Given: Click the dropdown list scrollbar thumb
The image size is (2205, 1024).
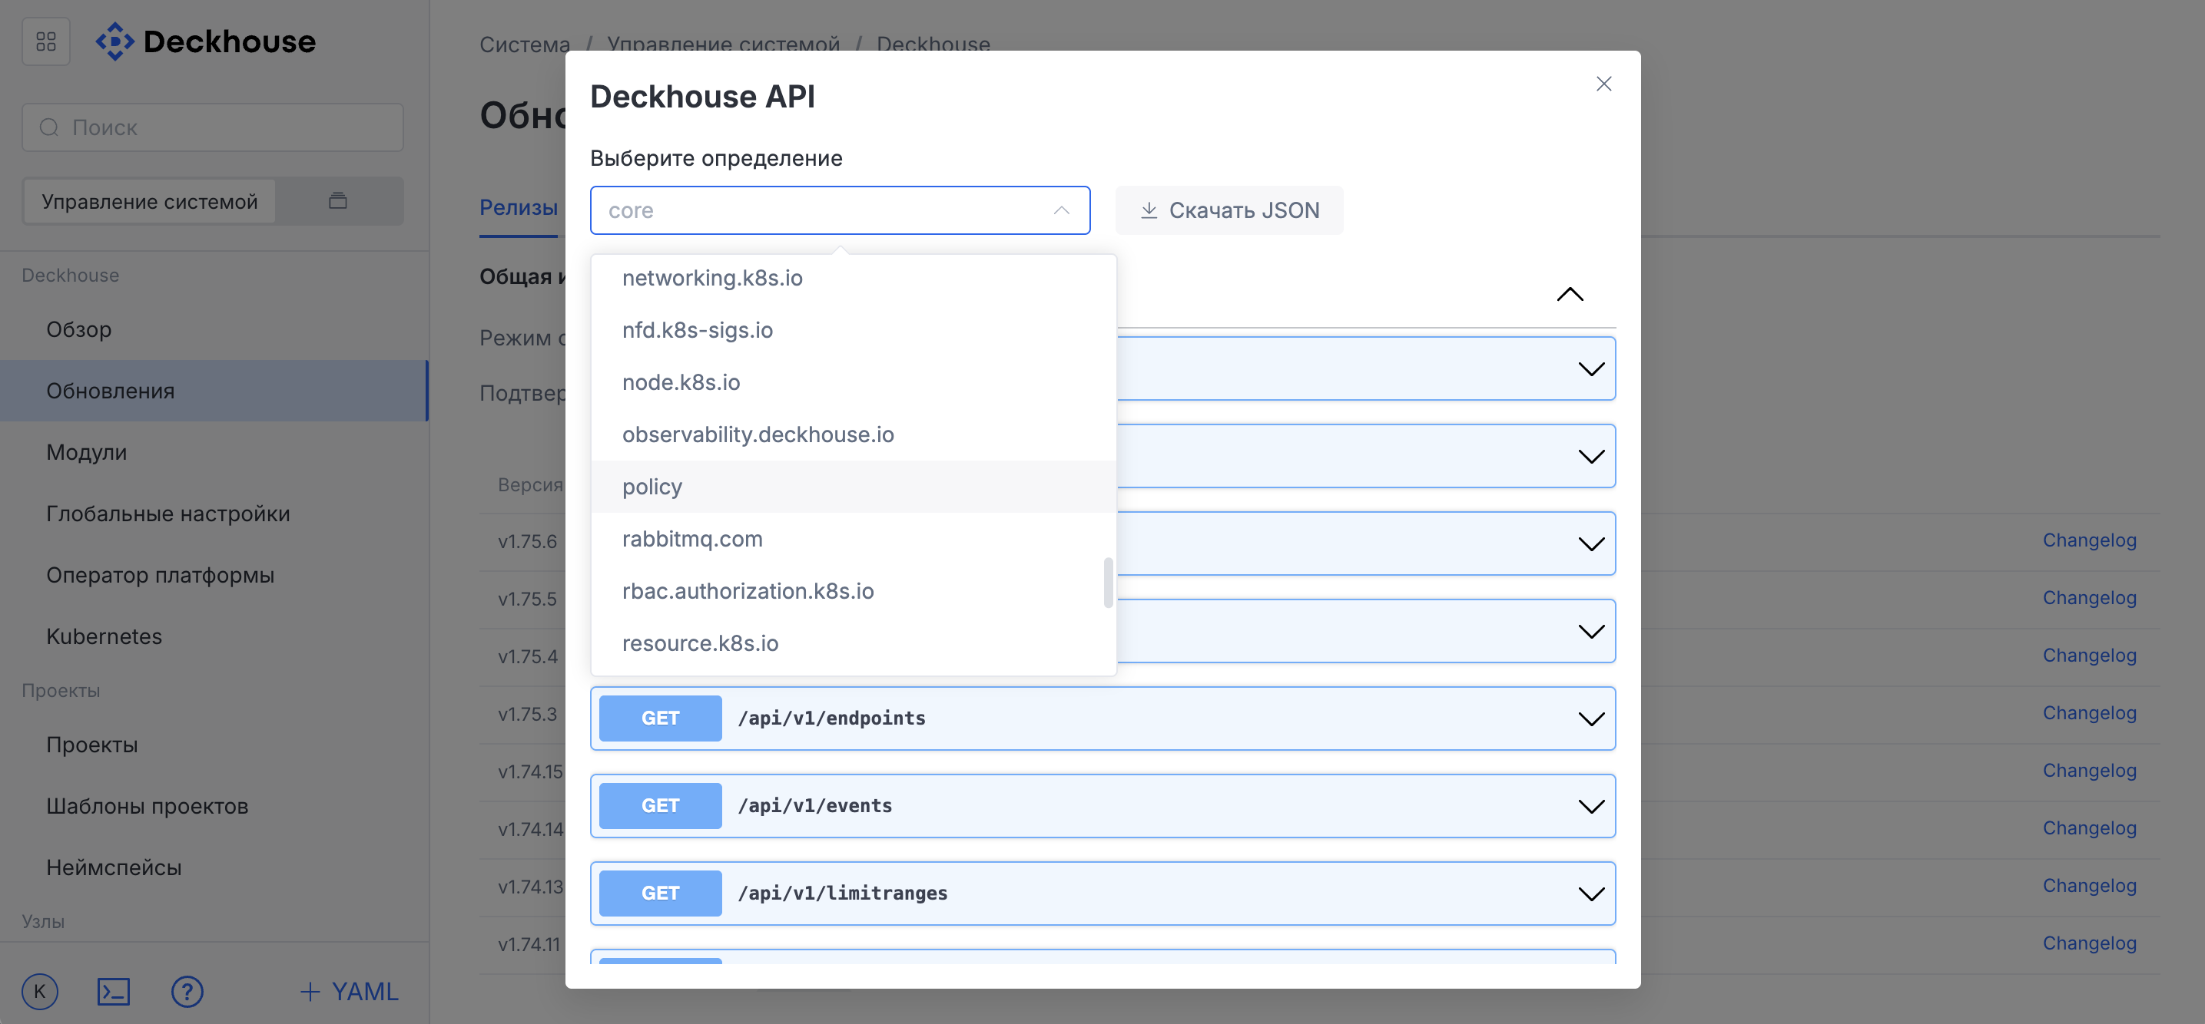Looking at the screenshot, I should pyautogui.click(x=1109, y=583).
